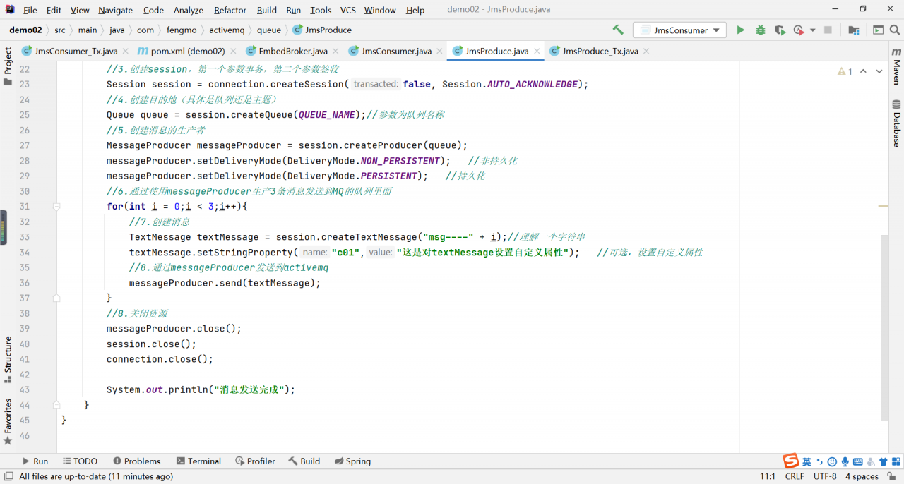Open the Analyze menu
The width and height of the screenshot is (904, 484).
point(189,10)
